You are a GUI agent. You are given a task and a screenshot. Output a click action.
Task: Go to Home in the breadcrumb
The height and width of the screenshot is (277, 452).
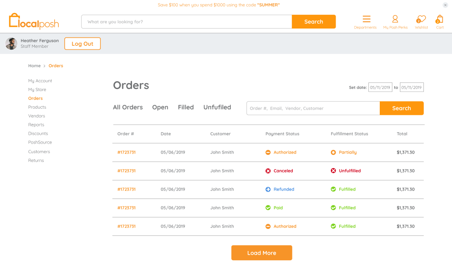34,65
